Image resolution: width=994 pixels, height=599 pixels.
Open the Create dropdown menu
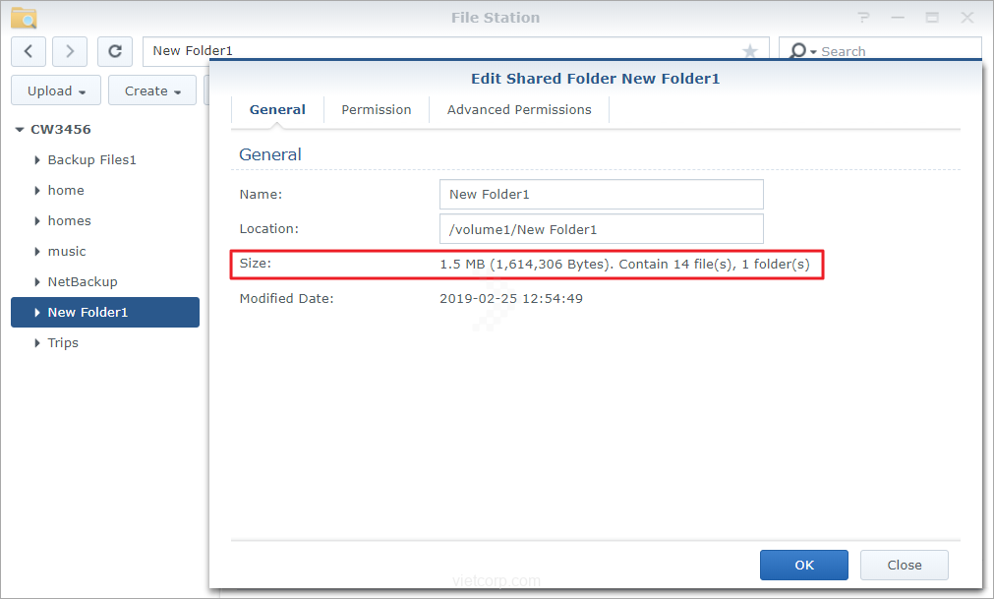click(152, 90)
